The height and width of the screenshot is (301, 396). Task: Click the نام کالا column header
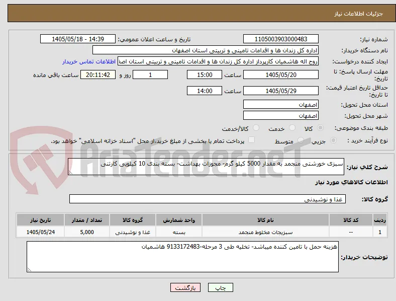265,220
